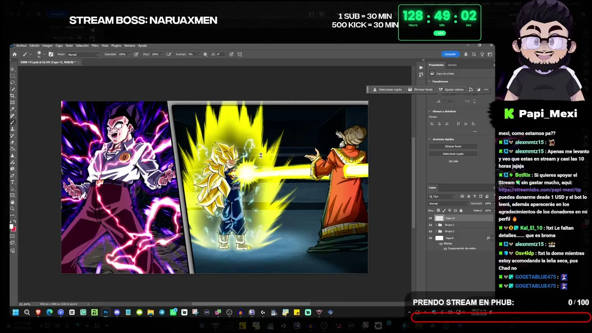Click the Play actions panel icon
Image resolution: width=592 pixels, height=333 pixels.
click(421, 68)
